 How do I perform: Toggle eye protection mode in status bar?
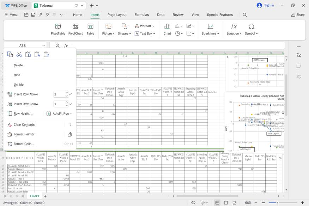193,203
